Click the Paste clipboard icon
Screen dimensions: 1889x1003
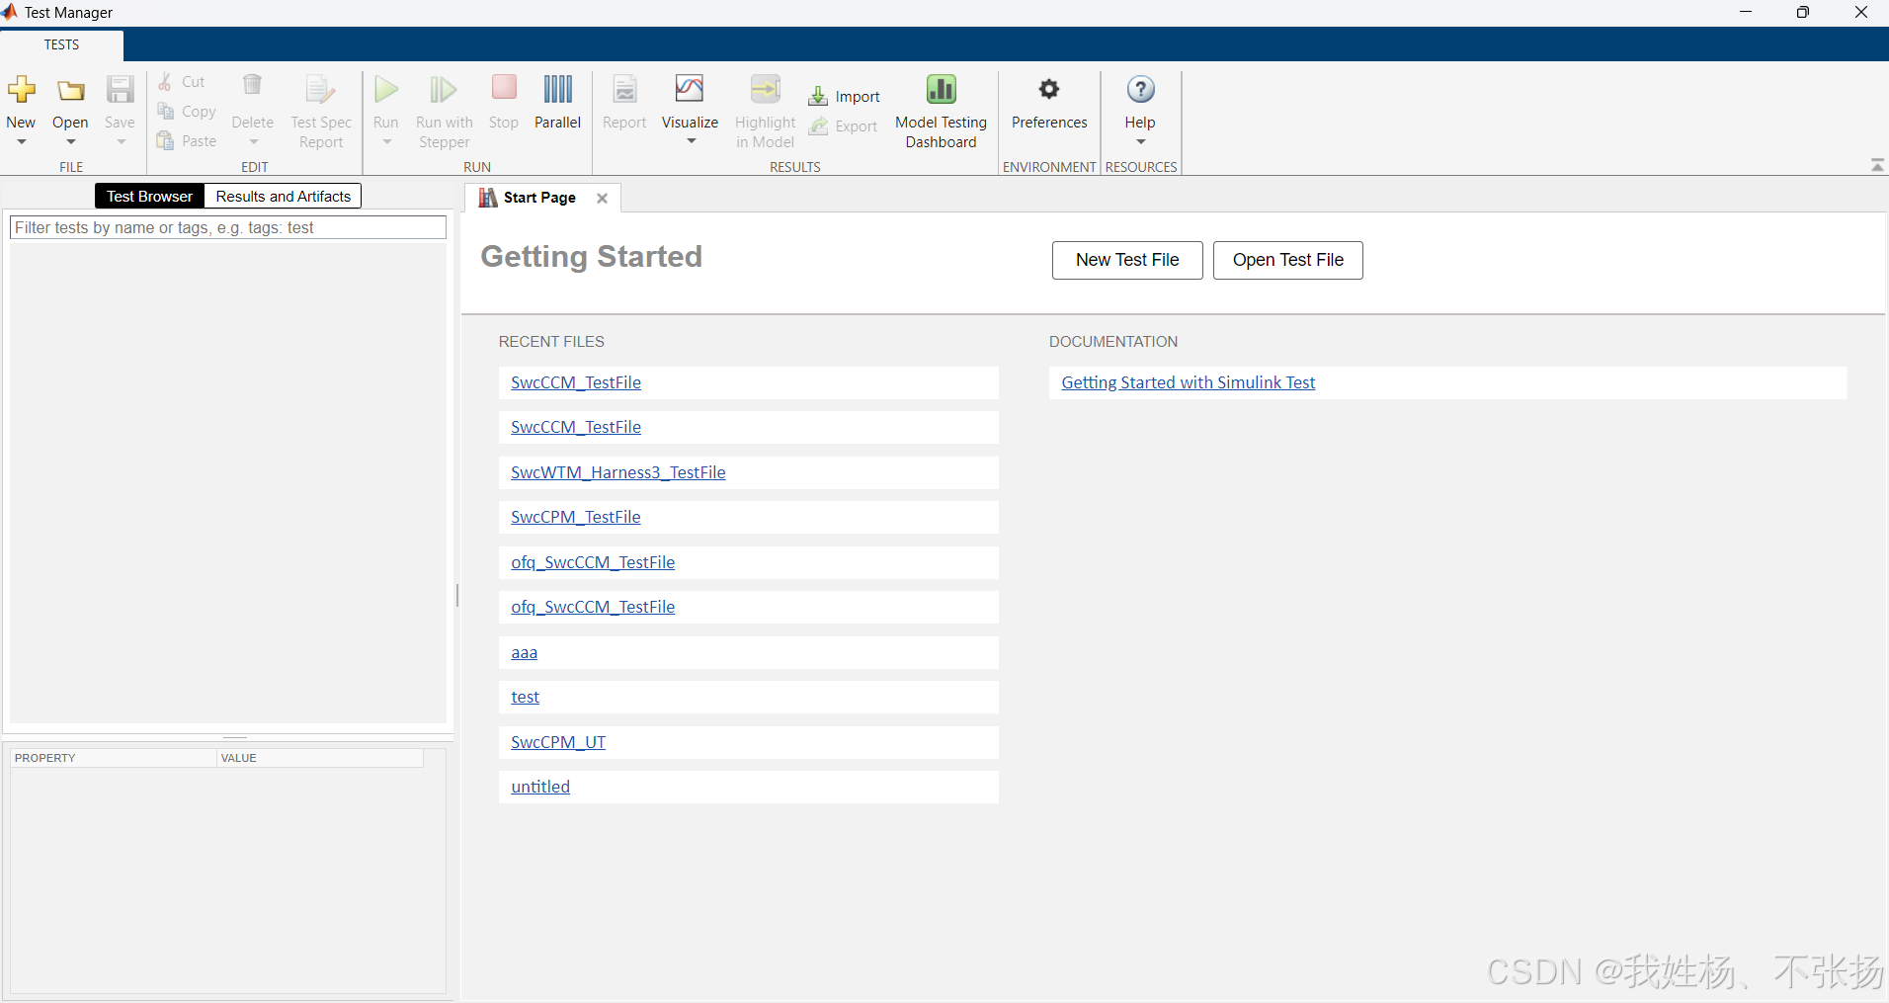point(166,141)
